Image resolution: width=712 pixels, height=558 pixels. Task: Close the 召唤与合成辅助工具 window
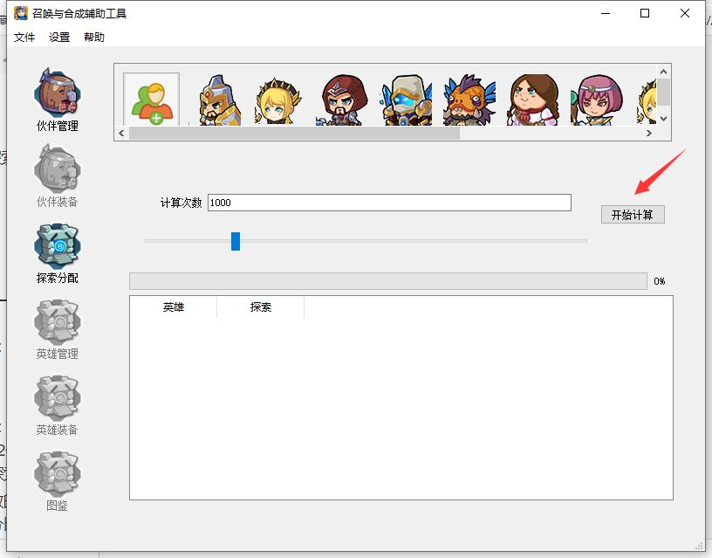click(685, 13)
